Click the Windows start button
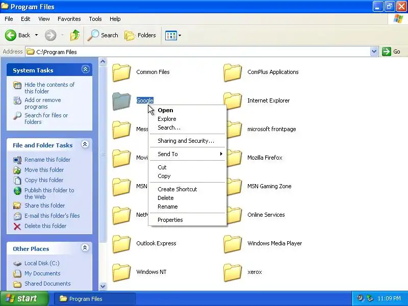 [x=24, y=298]
